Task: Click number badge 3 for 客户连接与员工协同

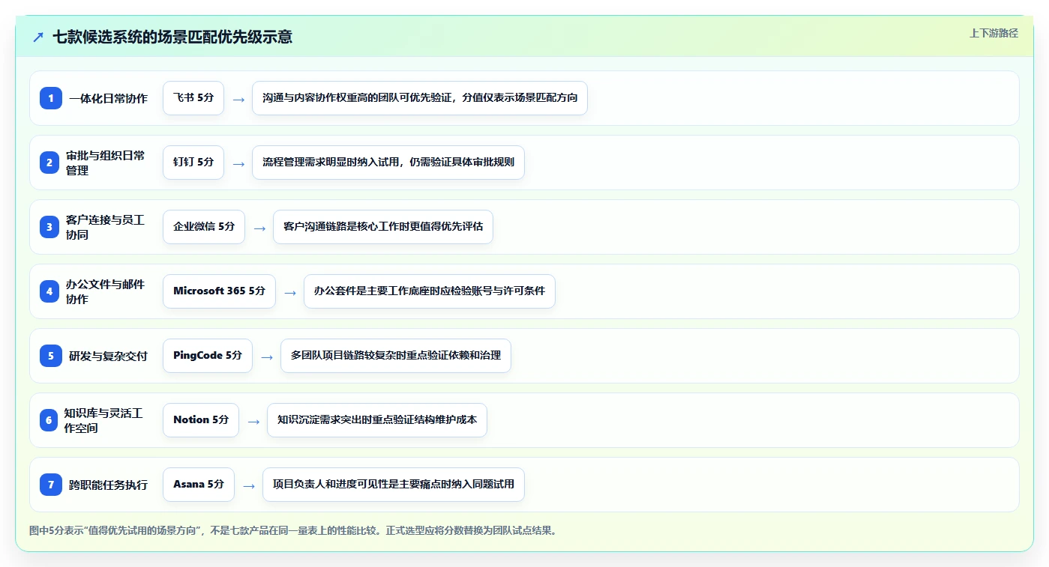Action: [x=49, y=227]
